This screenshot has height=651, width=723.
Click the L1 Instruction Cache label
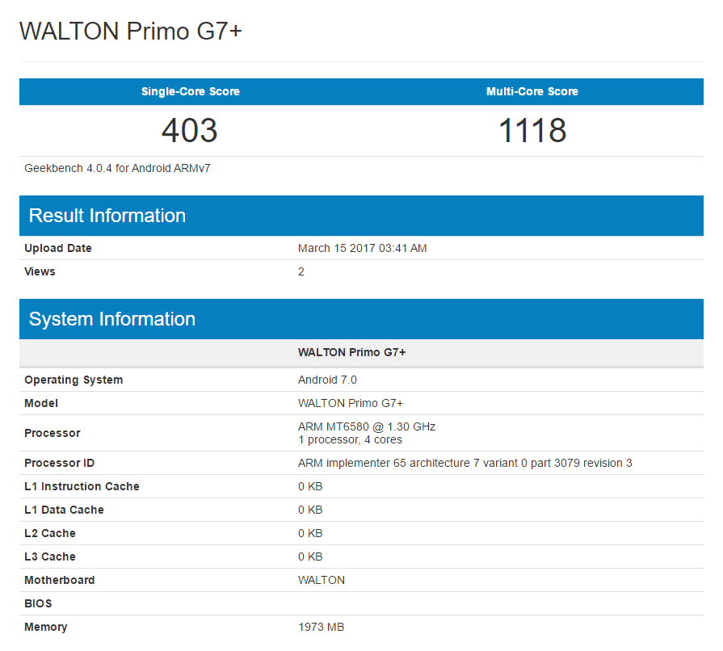82,486
